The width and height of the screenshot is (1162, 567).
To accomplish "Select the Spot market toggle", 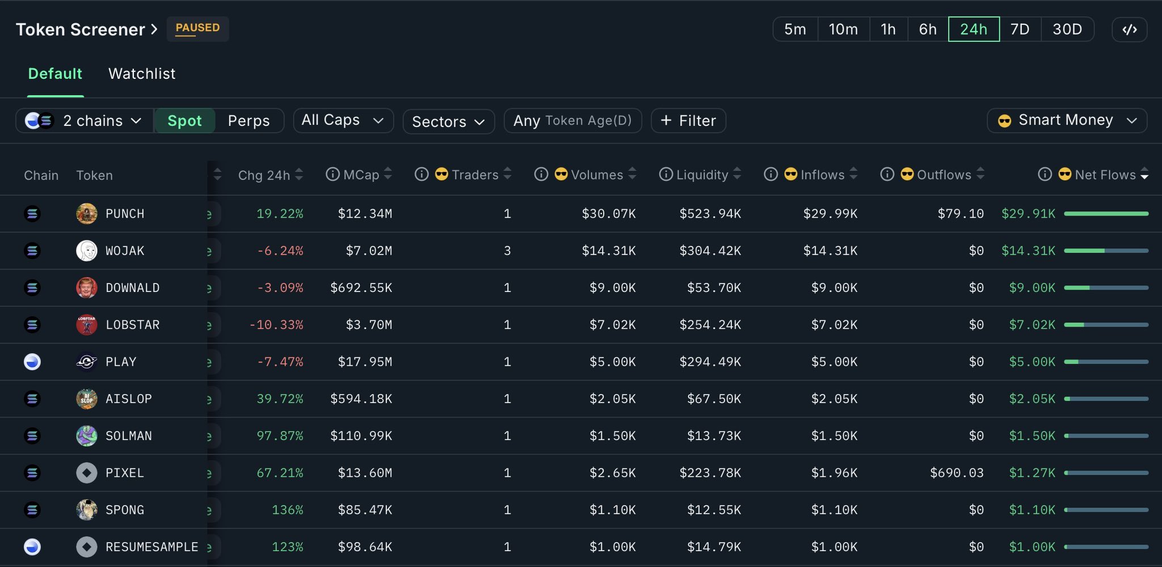I will (x=184, y=121).
